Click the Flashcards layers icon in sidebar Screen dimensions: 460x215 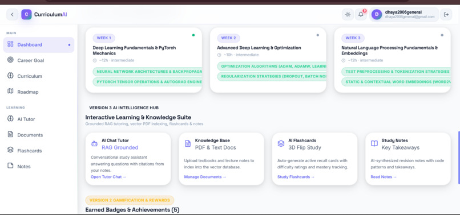[x=10, y=150]
